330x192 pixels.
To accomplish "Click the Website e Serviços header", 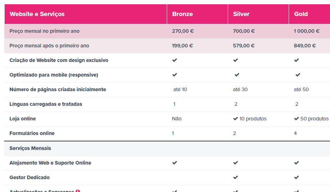I will coord(37,14).
